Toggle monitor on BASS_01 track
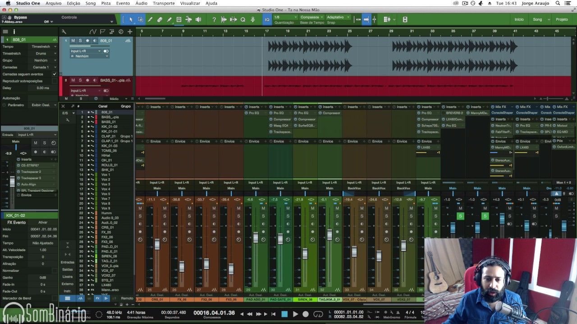This screenshot has width=577, height=324. pyautogui.click(x=95, y=80)
